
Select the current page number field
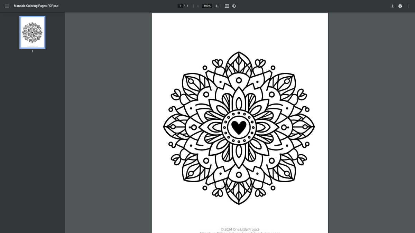pos(180,6)
